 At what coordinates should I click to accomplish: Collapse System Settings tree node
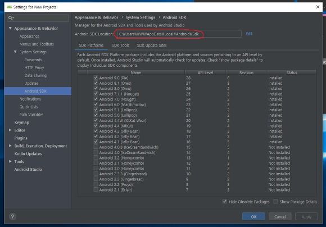pos(15,52)
